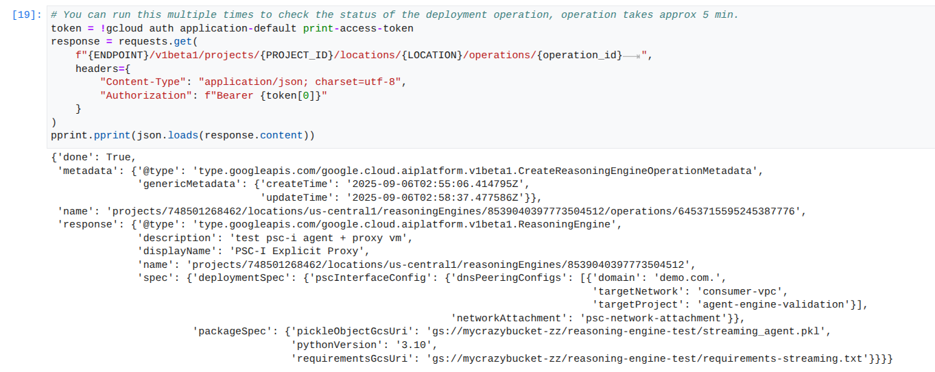Screen dimensions: 935x372
Task: Click the 'test psc-i agent + proxy vm' description
Action: point(316,238)
